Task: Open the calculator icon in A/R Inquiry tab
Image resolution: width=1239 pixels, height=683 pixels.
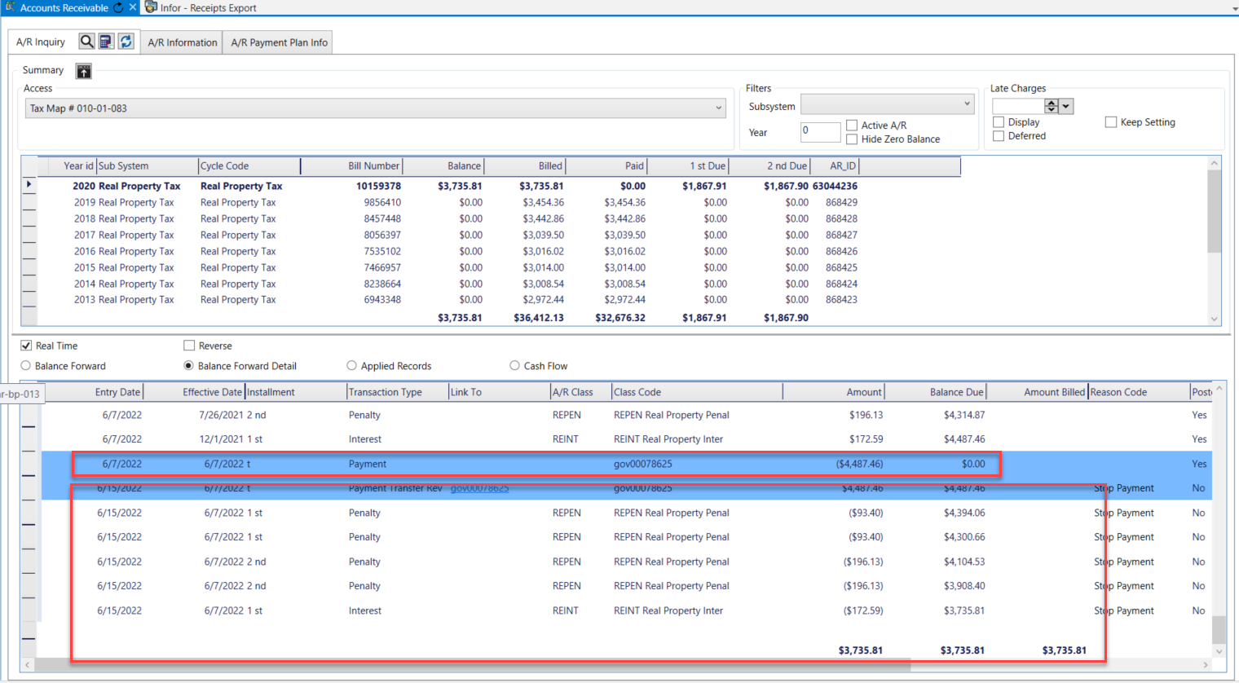Action: click(106, 42)
